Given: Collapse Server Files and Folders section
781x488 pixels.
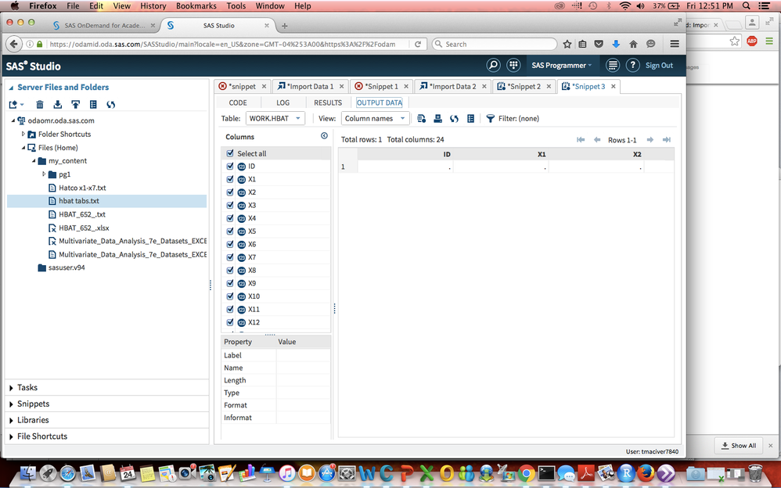Looking at the screenshot, I should point(11,88).
